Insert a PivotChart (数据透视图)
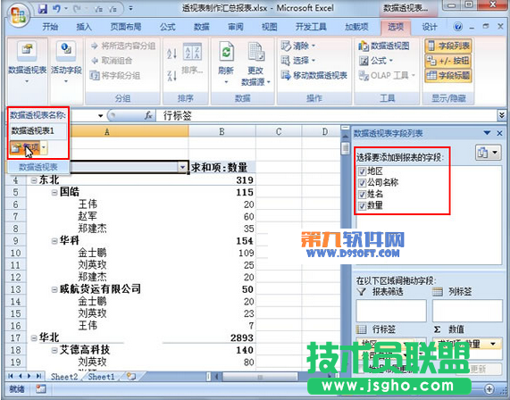The image size is (510, 400). 384,46
